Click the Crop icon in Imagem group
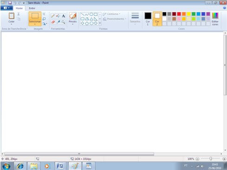The image size is (227, 170). (44, 14)
